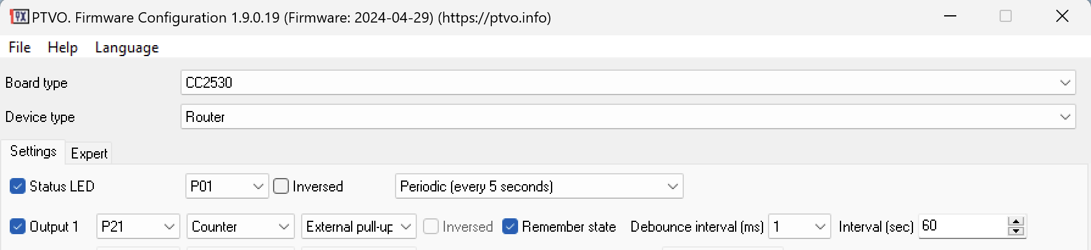Disable the Status LED checkbox
Image resolution: width=1091 pixels, height=250 pixels.
pyautogui.click(x=18, y=187)
